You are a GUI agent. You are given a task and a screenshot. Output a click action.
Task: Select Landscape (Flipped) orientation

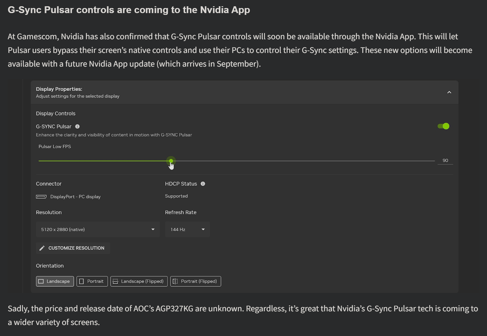(139, 281)
